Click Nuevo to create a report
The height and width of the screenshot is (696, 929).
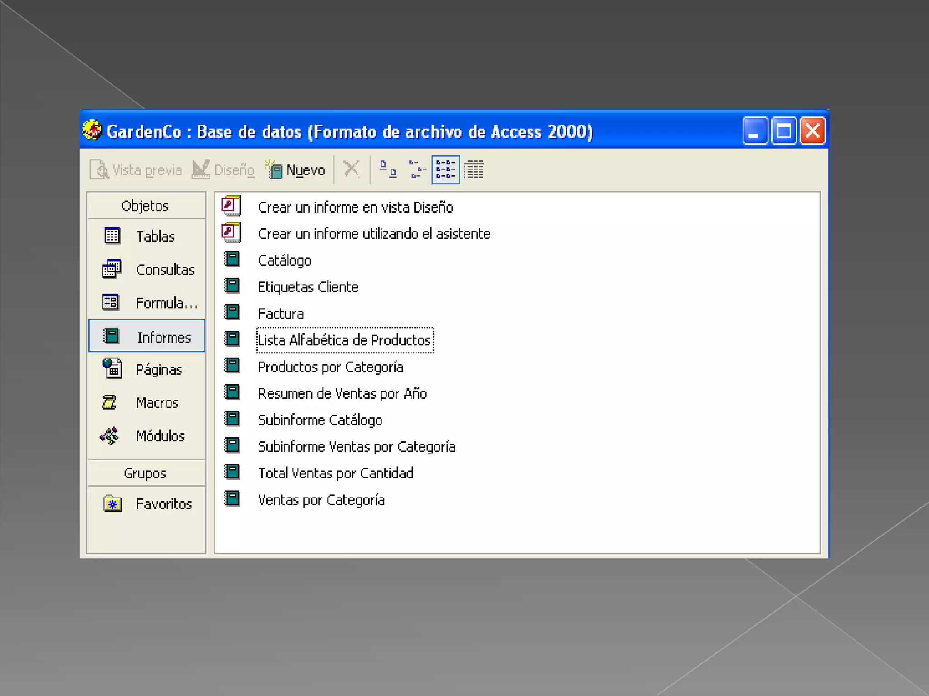296,170
